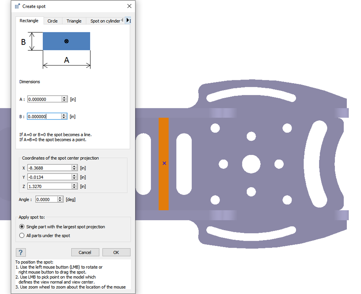Click the Create spot title bar icon
Screen dimensions: 361x294
[x=17, y=6]
